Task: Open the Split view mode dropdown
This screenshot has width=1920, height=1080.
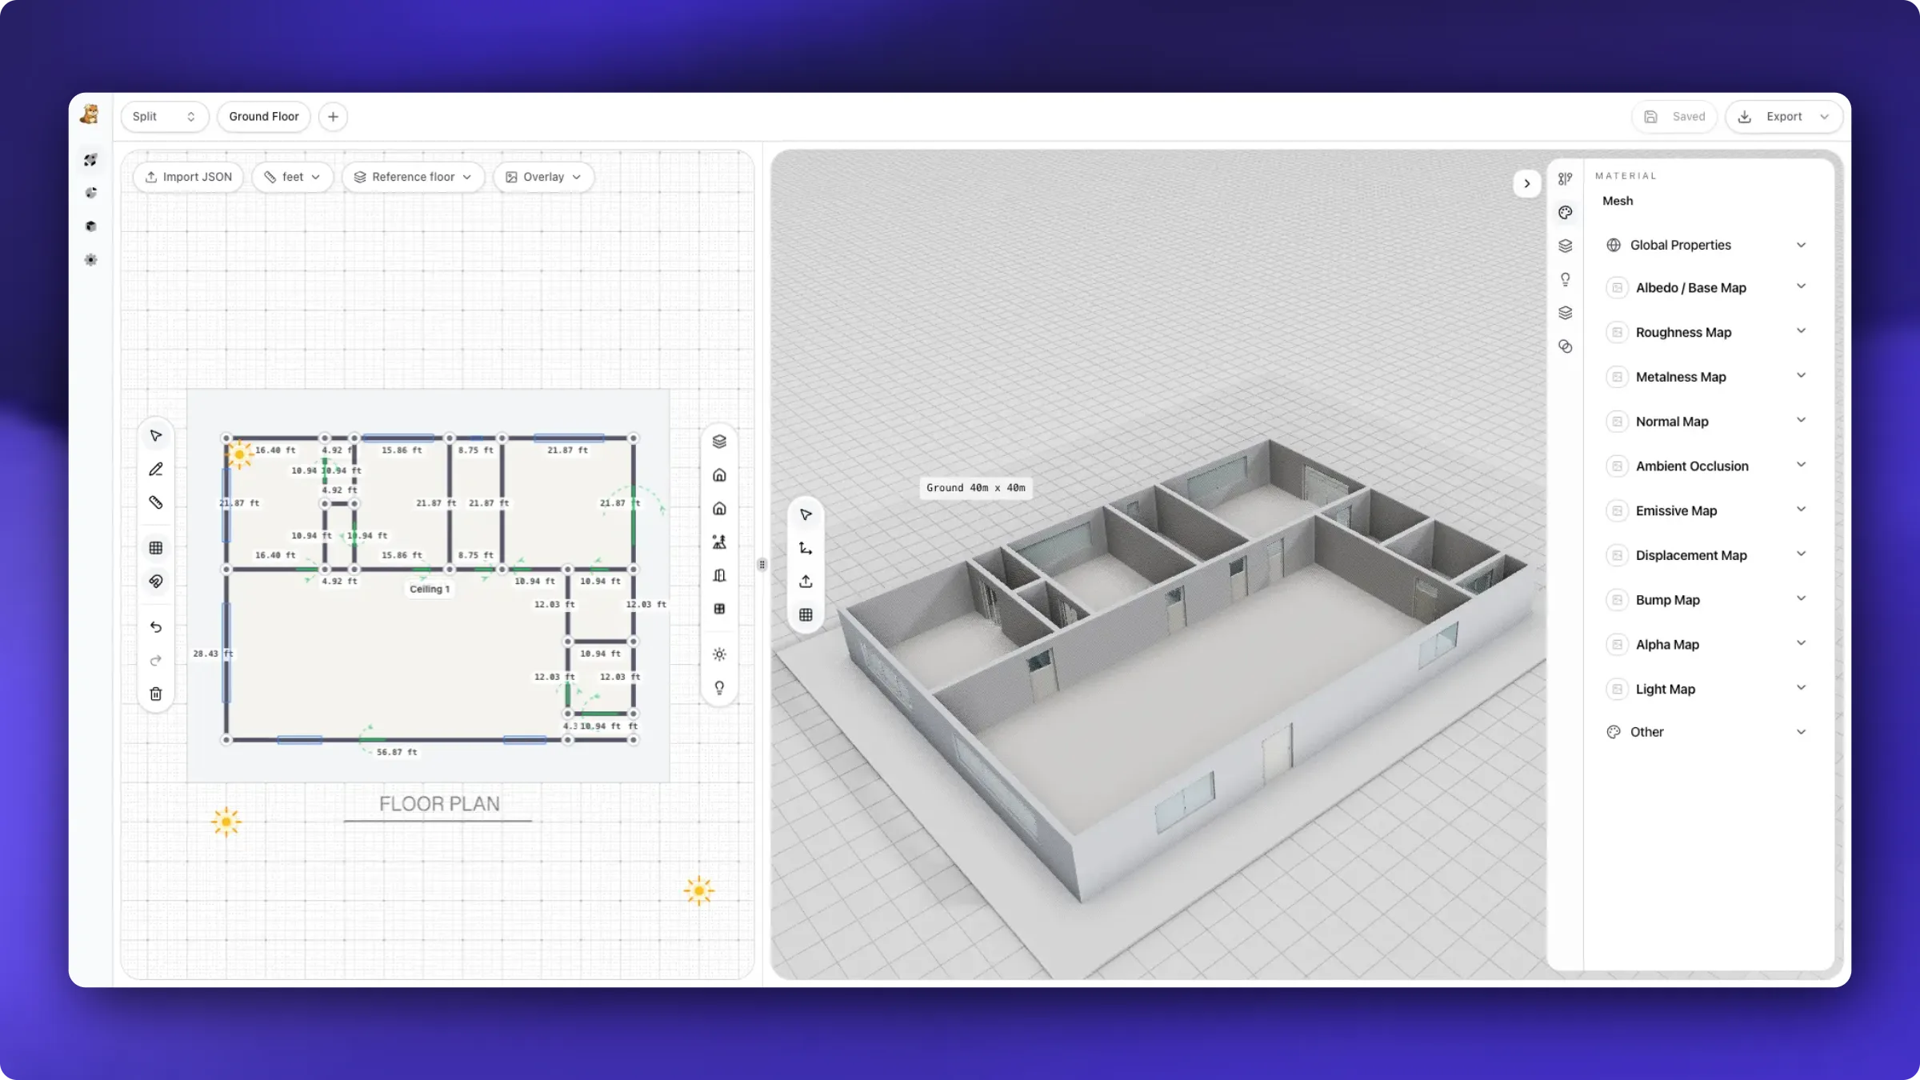Action: click(165, 117)
